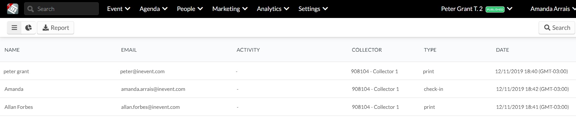The image size is (576, 121).
Task: Switch to pie chart view icon
Action: 28,28
